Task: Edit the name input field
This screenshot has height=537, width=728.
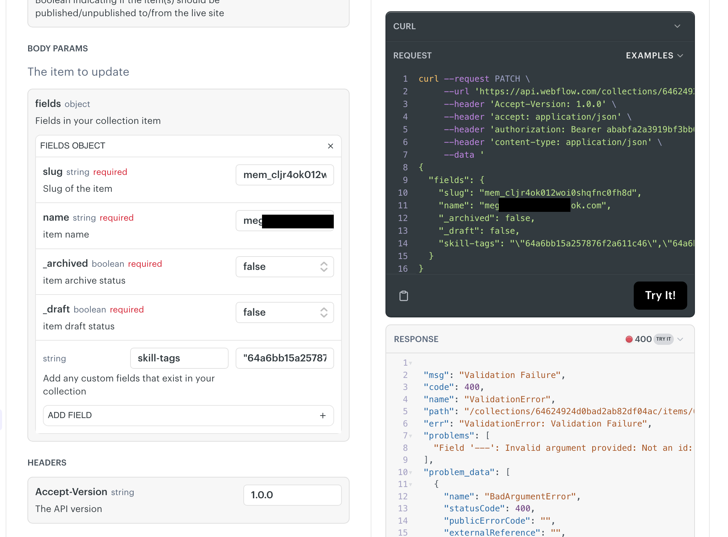Action: tap(285, 221)
